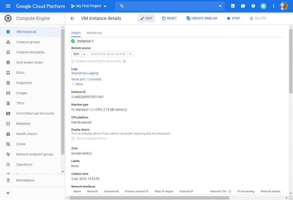Click the Operations clock icon

click(8, 164)
